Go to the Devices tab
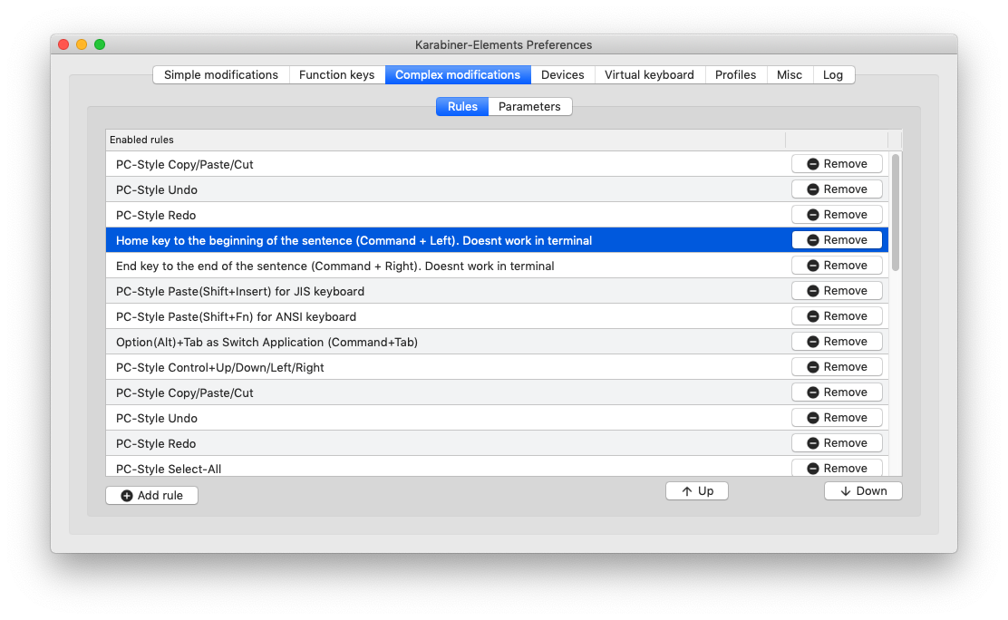The width and height of the screenshot is (1008, 620). tap(563, 74)
